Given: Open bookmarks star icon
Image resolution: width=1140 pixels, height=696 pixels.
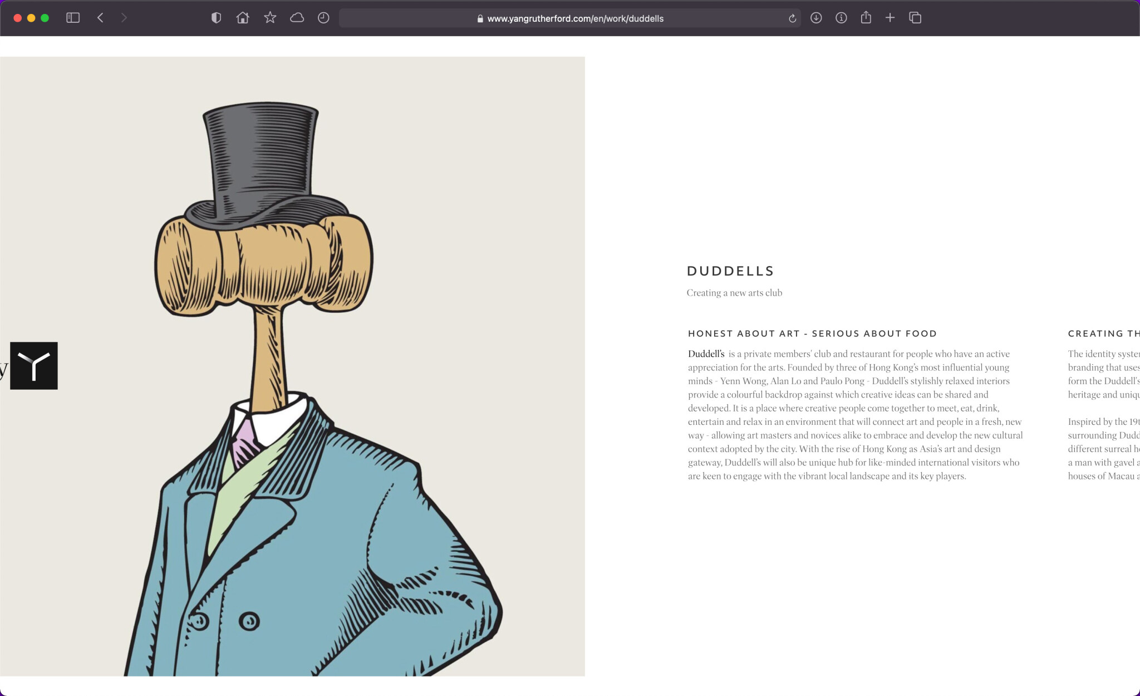Looking at the screenshot, I should point(270,18).
